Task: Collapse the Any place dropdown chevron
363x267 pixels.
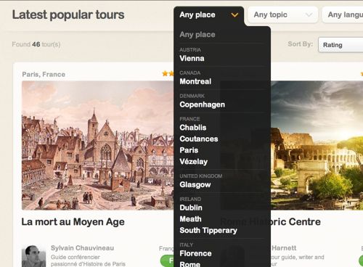Action: pyautogui.click(x=234, y=15)
